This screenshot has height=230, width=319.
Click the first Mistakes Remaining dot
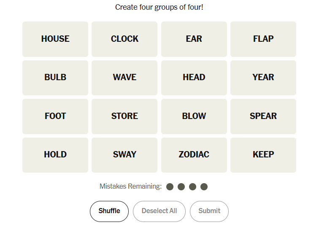pos(170,187)
